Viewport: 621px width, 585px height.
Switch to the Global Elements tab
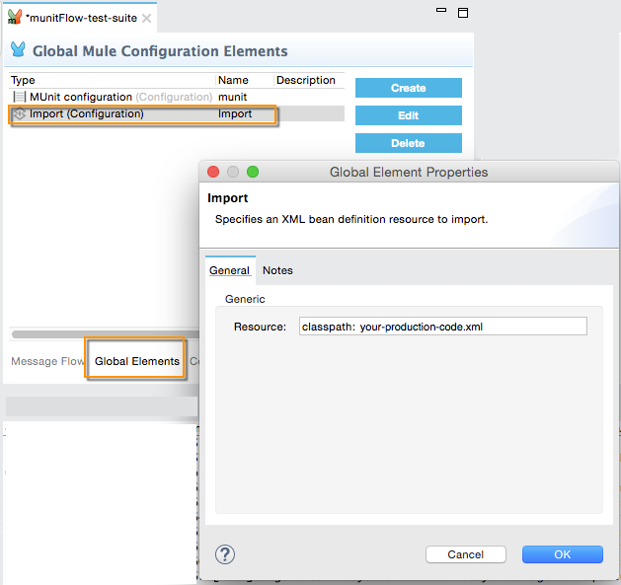[137, 361]
